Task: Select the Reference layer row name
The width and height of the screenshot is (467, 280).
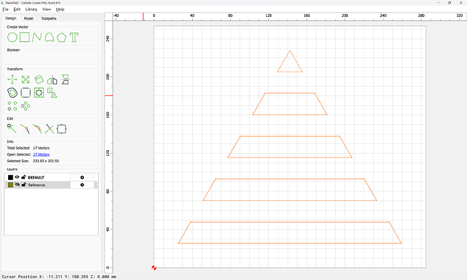Action: [x=37, y=185]
